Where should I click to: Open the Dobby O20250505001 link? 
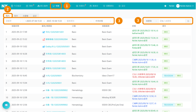(x=58, y=47)
